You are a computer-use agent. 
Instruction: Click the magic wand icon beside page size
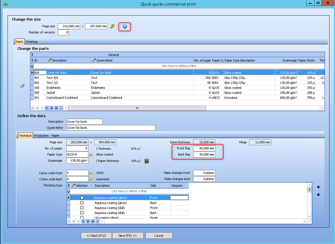click(112, 26)
